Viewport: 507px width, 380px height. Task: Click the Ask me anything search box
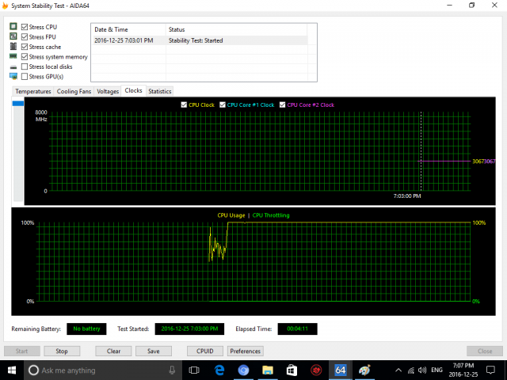coord(95,370)
